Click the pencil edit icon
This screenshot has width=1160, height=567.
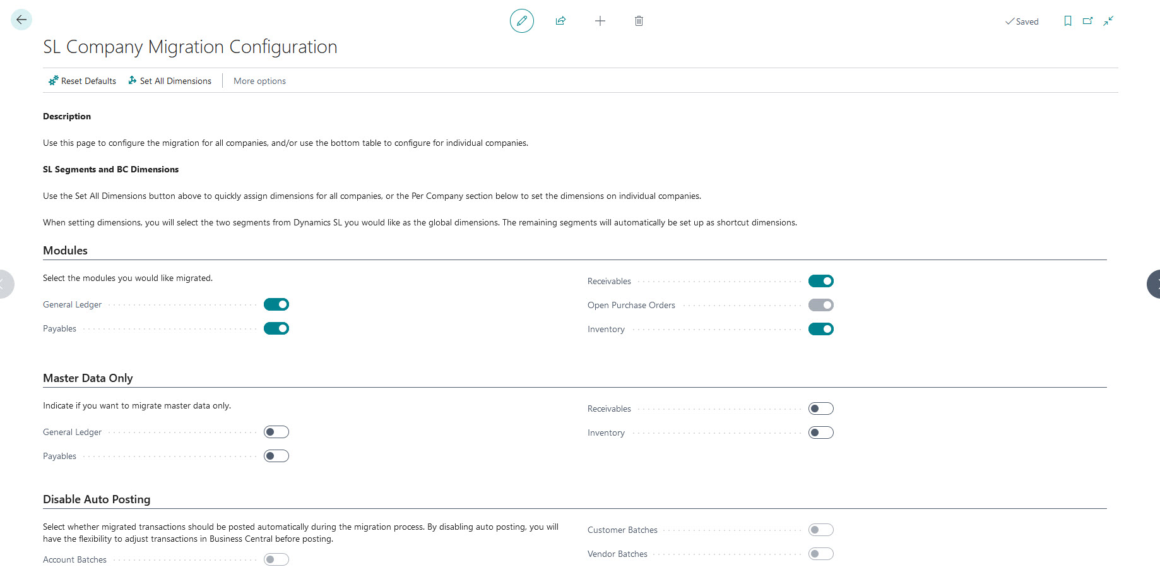[522, 21]
